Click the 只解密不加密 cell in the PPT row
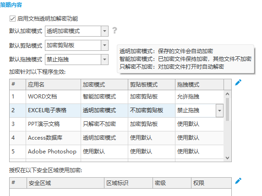 (x=104, y=124)
